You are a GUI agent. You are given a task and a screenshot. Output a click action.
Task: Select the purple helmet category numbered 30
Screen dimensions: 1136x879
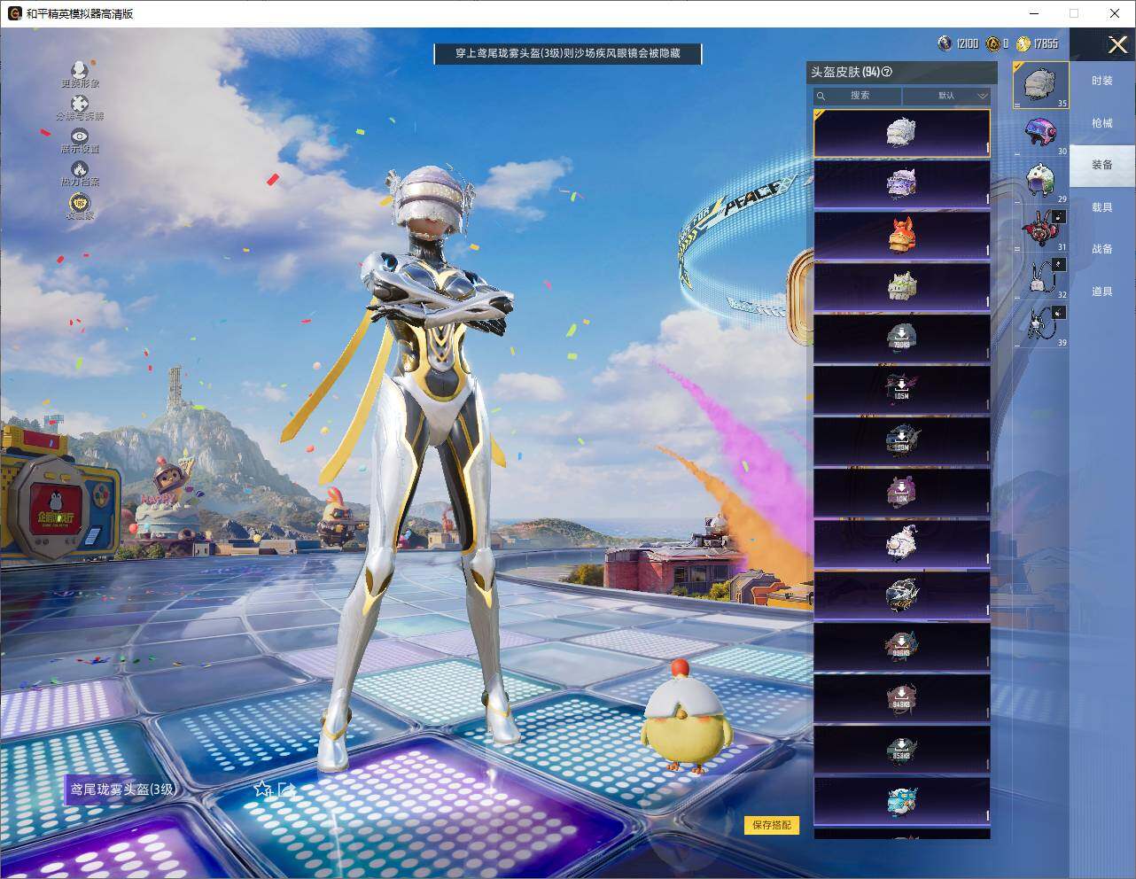[x=1041, y=134]
